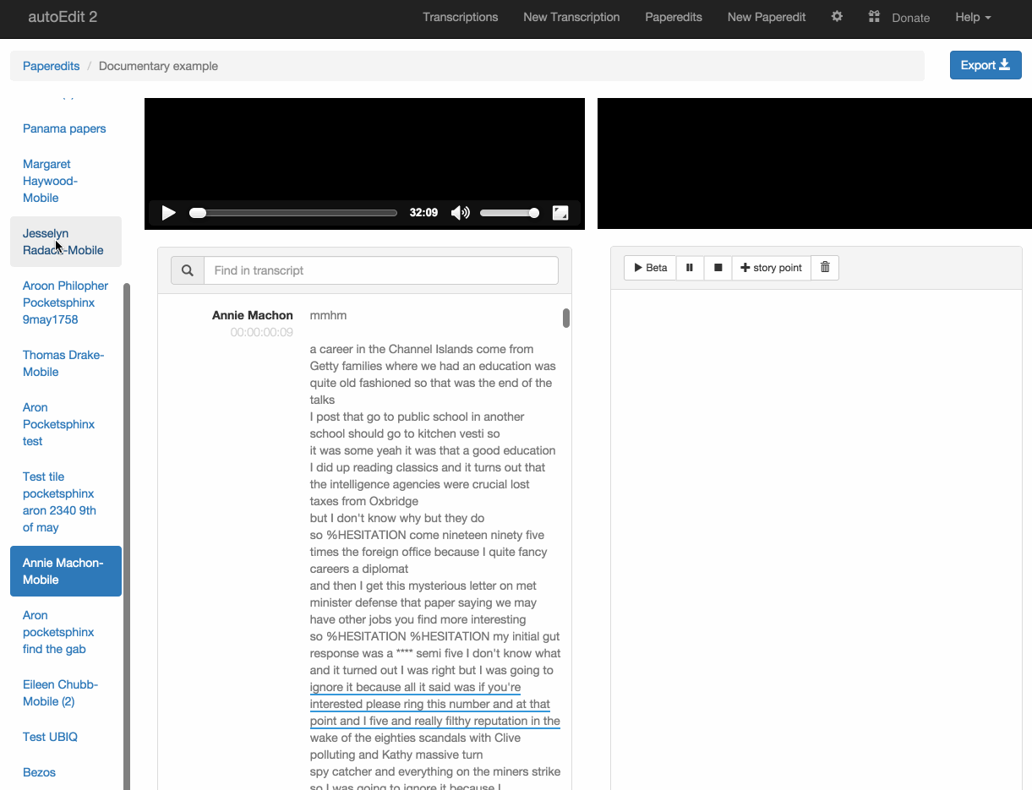Start Beta preview playback

click(650, 268)
